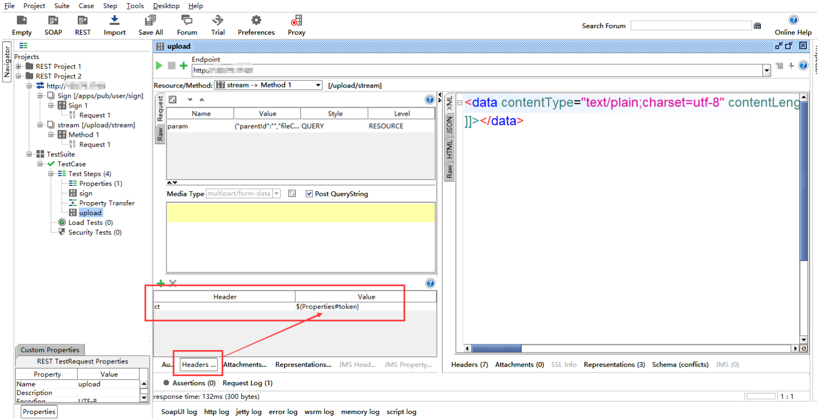Create a new SOAP project icon
819x420 pixels.
click(53, 21)
